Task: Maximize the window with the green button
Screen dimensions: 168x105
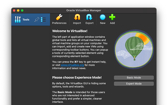Action: pos(22,10)
